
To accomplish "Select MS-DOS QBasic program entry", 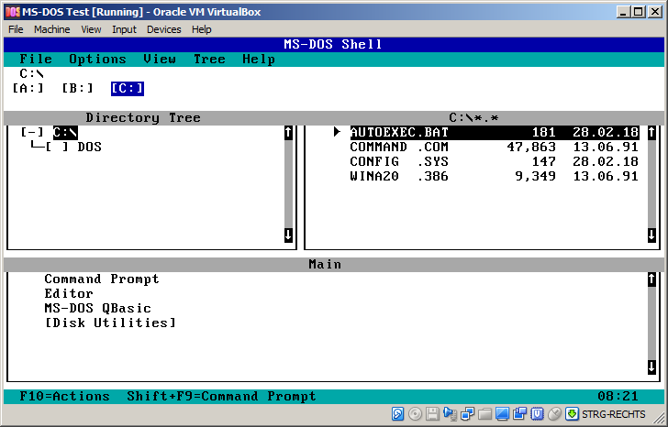I will pyautogui.click(x=97, y=309).
